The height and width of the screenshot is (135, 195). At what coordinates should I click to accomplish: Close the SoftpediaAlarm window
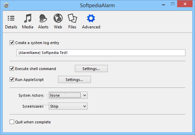185,4
